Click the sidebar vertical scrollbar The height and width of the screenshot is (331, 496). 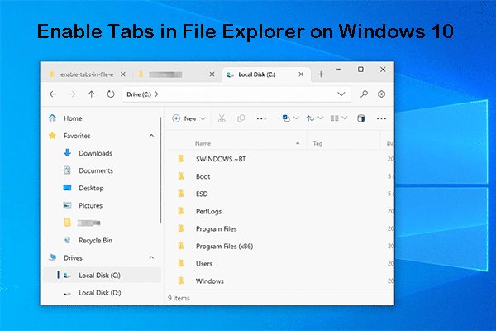click(160, 170)
